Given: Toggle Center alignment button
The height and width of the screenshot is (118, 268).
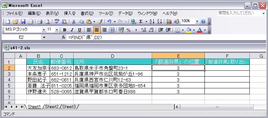Looking at the screenshot, I should tap(97, 30).
